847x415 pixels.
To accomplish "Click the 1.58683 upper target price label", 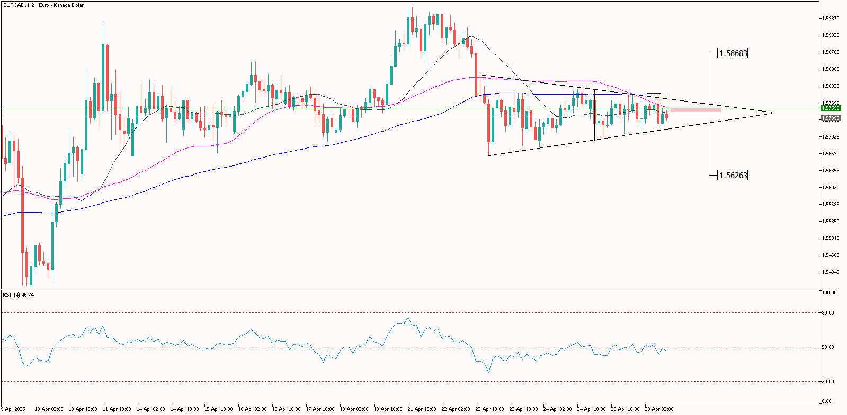I will click(733, 53).
